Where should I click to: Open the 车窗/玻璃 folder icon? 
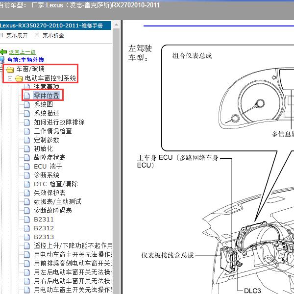pyautogui.click(x=10, y=70)
